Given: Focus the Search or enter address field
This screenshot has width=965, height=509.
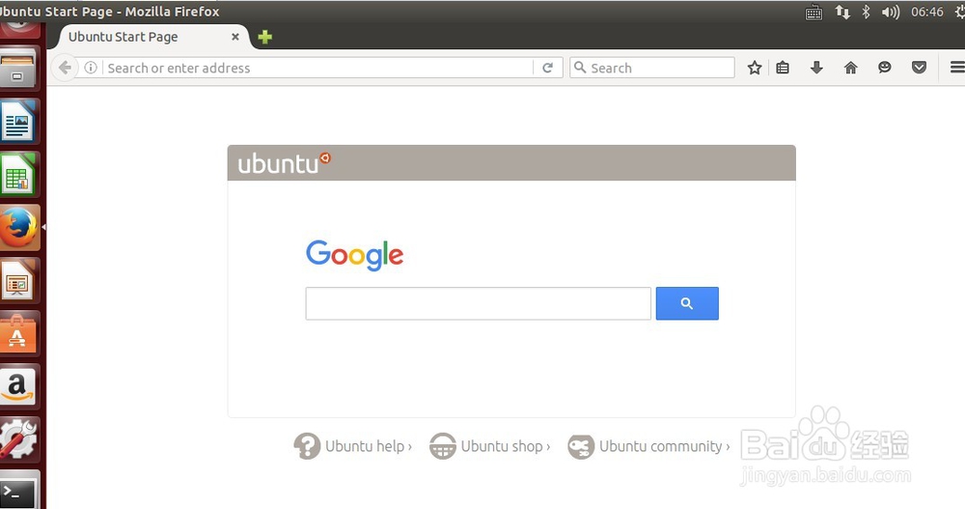Looking at the screenshot, I should (318, 68).
